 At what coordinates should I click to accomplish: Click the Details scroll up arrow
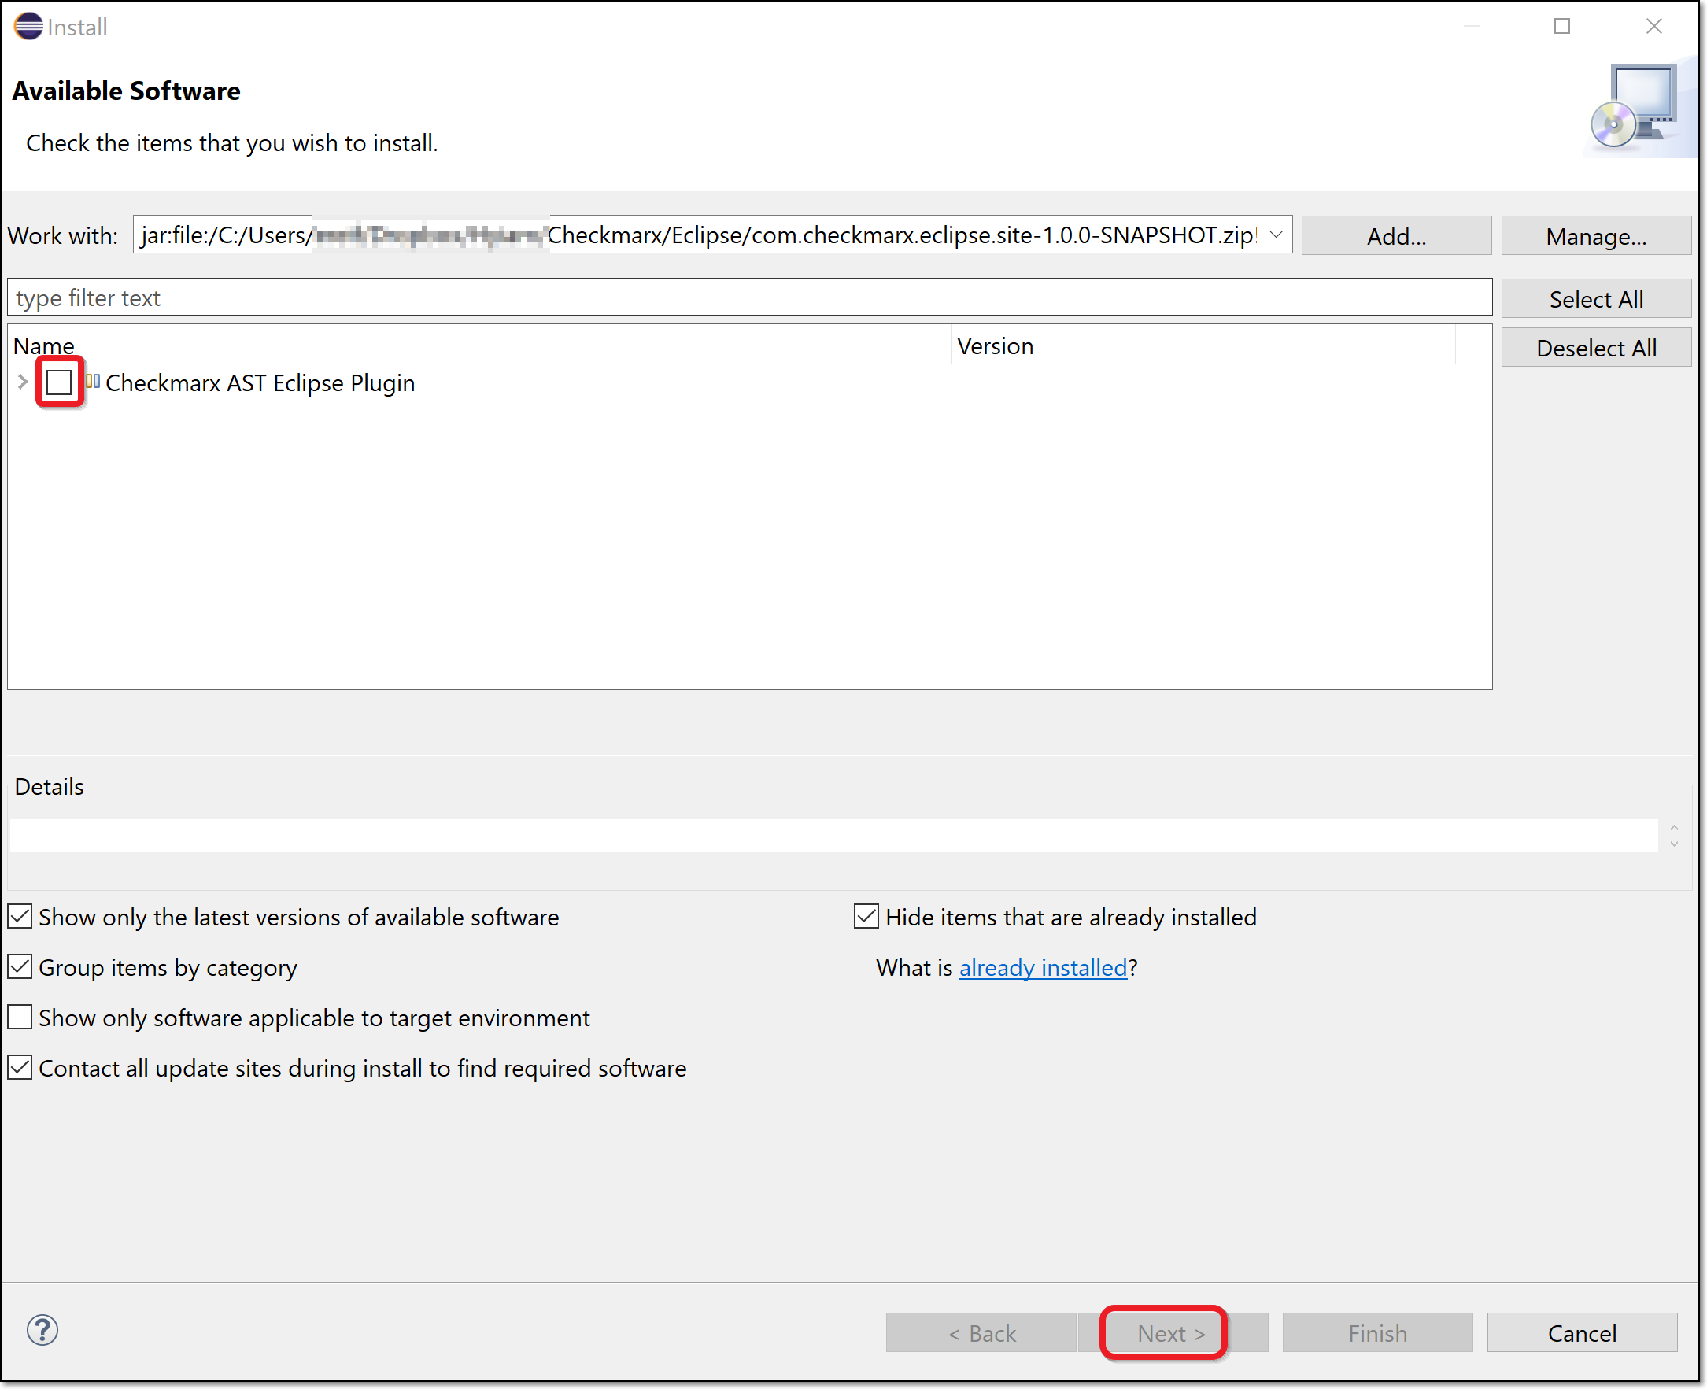[x=1674, y=827]
